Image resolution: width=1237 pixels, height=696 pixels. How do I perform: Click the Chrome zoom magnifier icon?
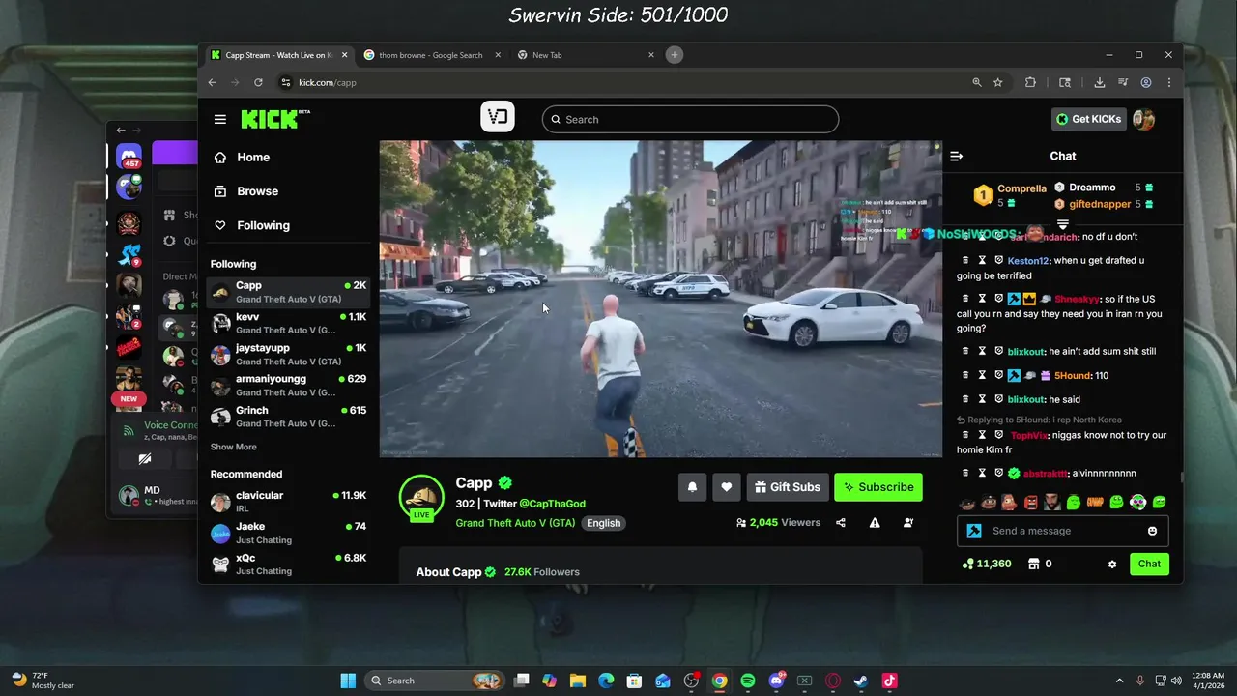(977, 82)
